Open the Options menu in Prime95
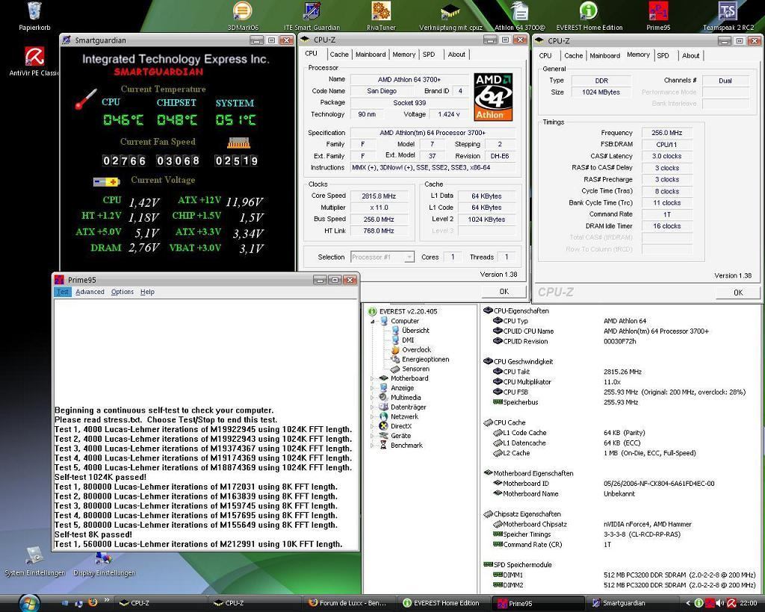Image resolution: width=765 pixels, height=612 pixels. click(122, 292)
